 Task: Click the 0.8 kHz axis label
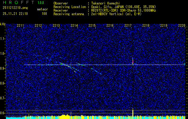pyautogui.click(x=2, y=83)
